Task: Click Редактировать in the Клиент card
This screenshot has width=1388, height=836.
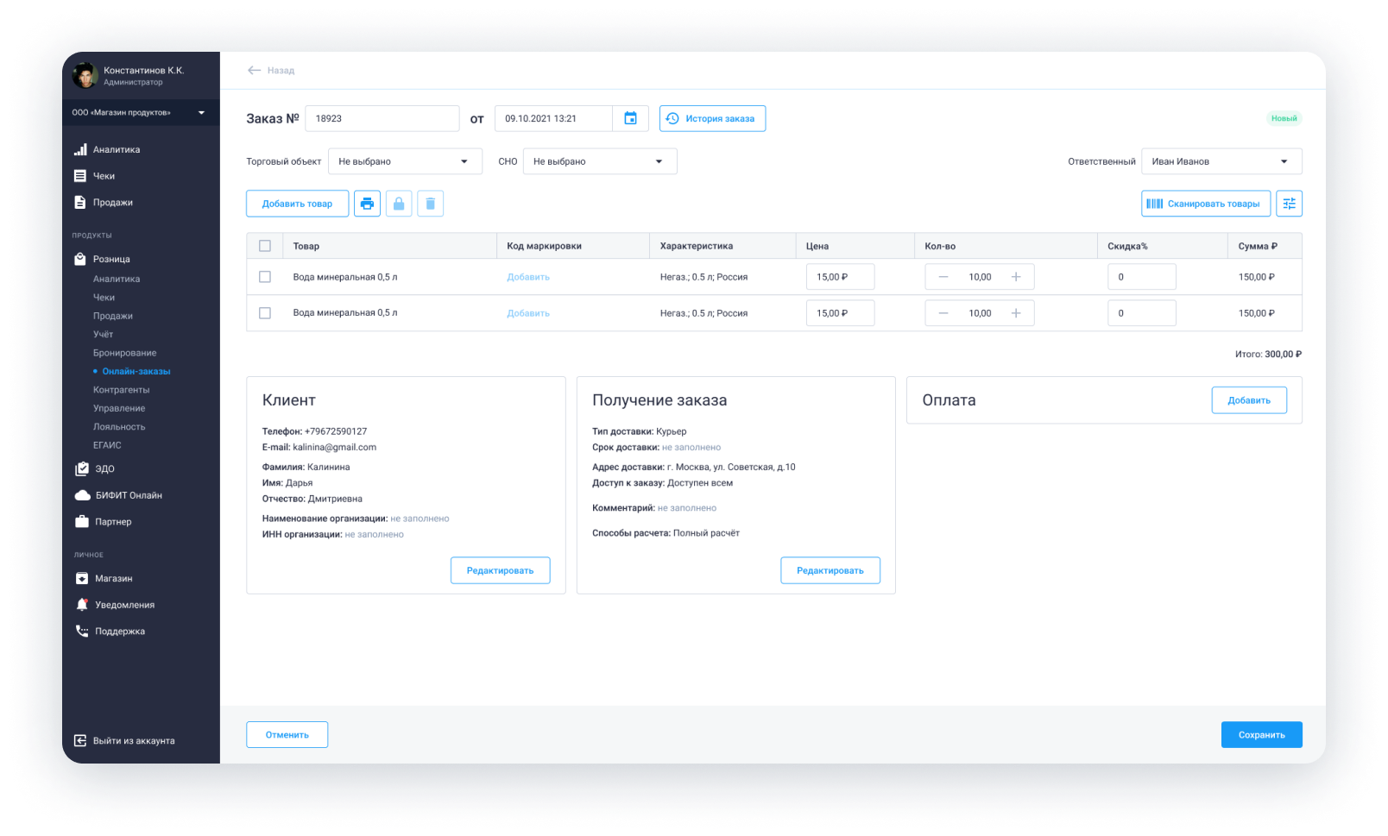Action: (x=500, y=570)
